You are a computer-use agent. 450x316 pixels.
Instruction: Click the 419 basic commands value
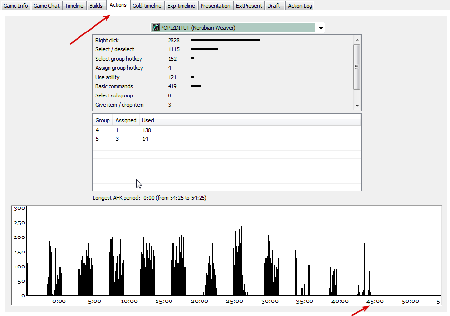[172, 86]
